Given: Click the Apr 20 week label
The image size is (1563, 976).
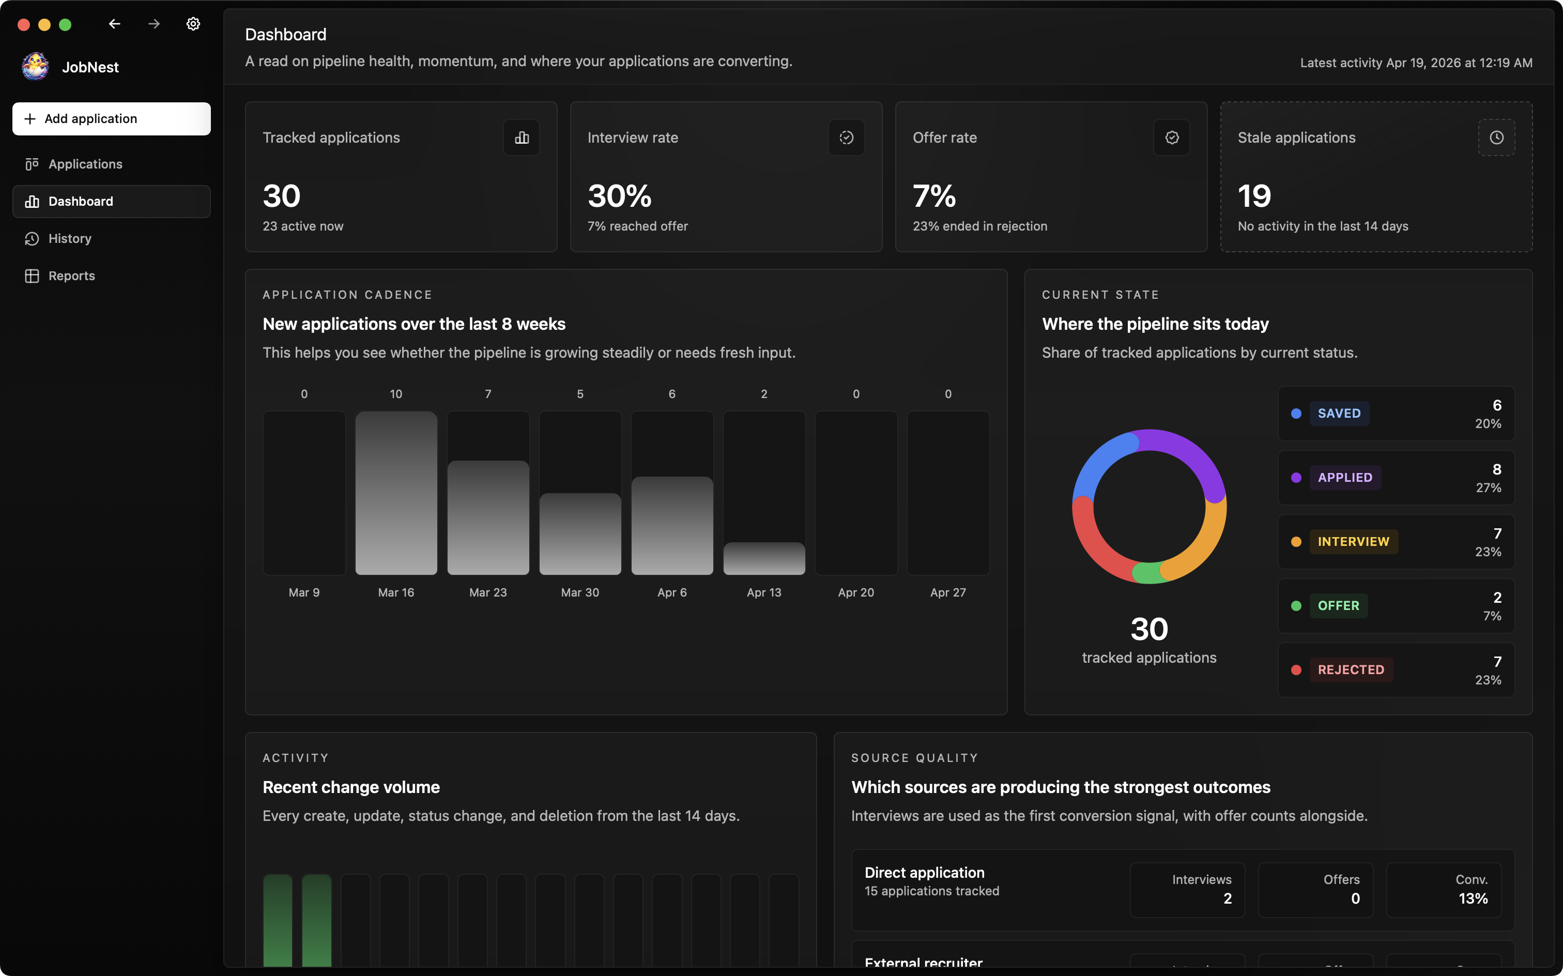Looking at the screenshot, I should point(856,592).
